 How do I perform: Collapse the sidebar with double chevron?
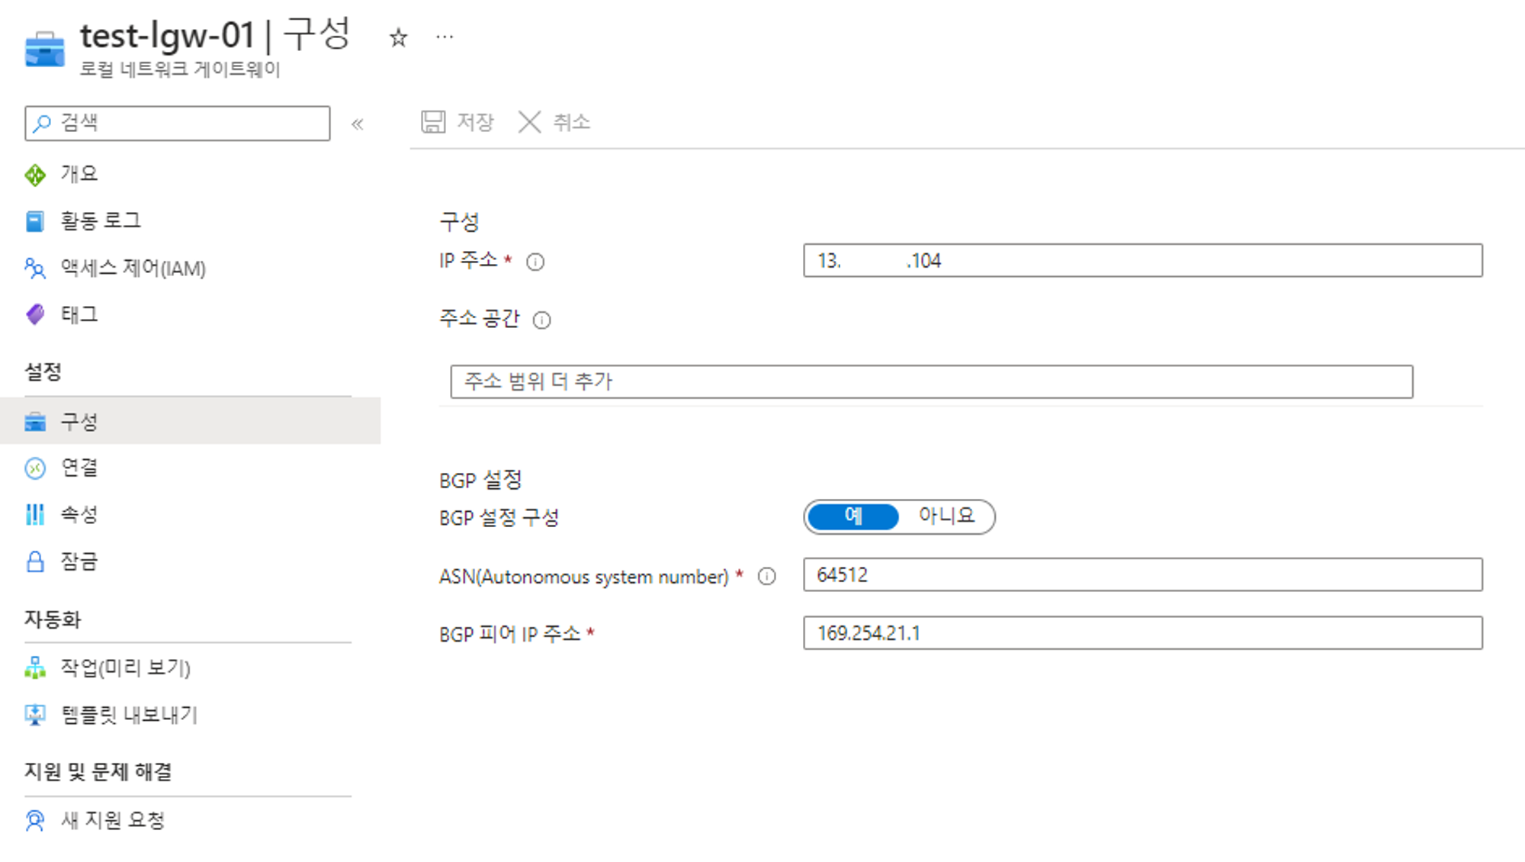tap(357, 124)
